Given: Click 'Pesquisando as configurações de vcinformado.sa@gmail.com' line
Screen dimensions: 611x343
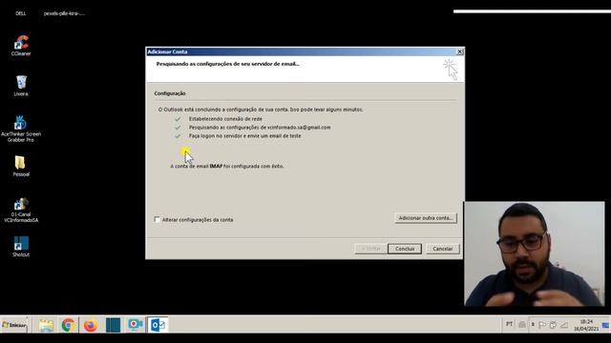Looking at the screenshot, I should [x=260, y=127].
